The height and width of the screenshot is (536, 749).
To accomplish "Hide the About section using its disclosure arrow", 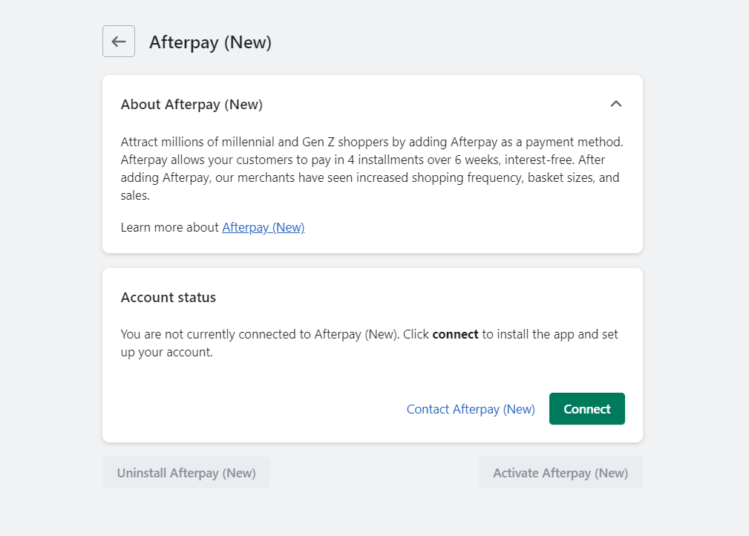I will click(x=615, y=104).
